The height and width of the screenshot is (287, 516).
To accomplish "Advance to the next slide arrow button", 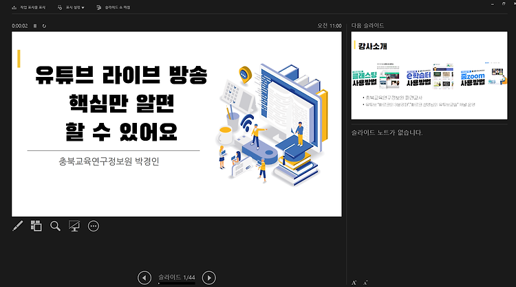I will coord(209,278).
